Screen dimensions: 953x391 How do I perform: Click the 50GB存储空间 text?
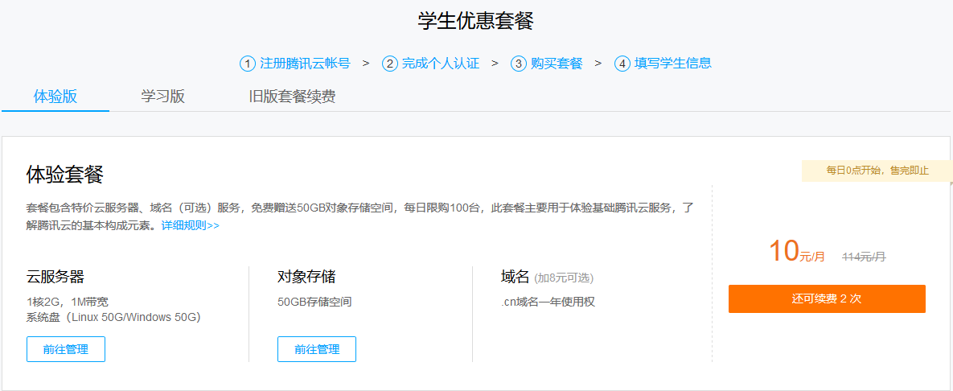coord(314,302)
